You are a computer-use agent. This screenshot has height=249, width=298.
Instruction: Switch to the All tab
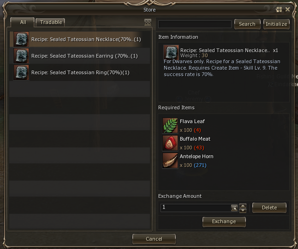pyautogui.click(x=23, y=23)
